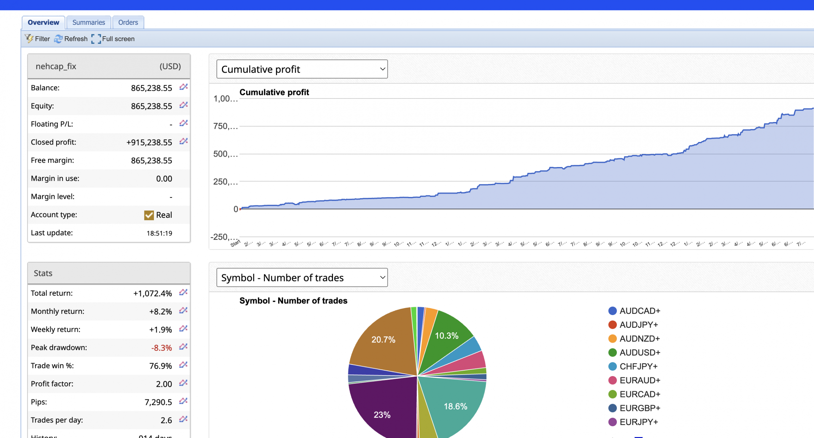Viewport: 814px width, 438px height.
Task: Click the chart icon for Floating P/L
Action: point(183,123)
